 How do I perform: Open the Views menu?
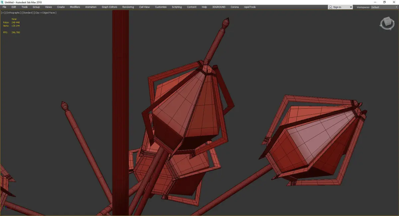[49, 7]
